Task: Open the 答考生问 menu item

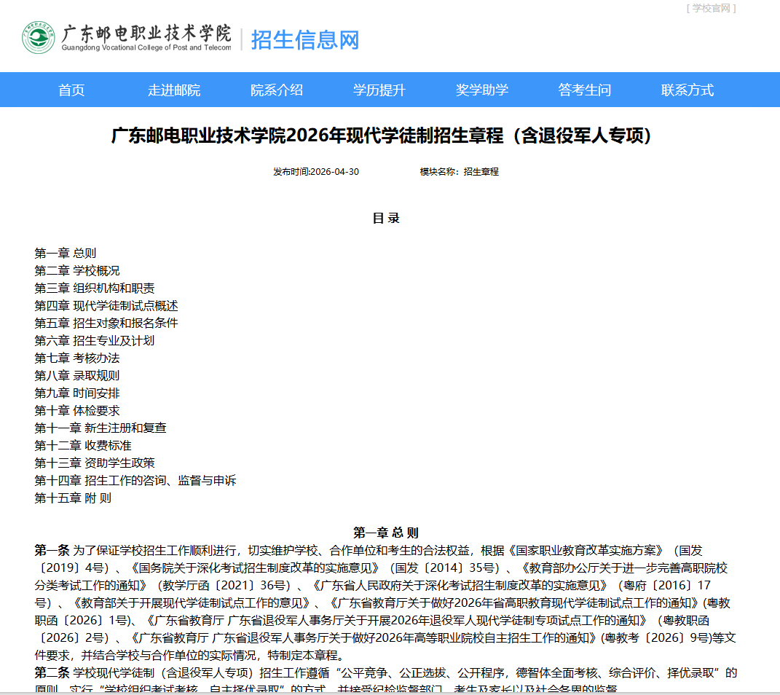Action: click(585, 90)
